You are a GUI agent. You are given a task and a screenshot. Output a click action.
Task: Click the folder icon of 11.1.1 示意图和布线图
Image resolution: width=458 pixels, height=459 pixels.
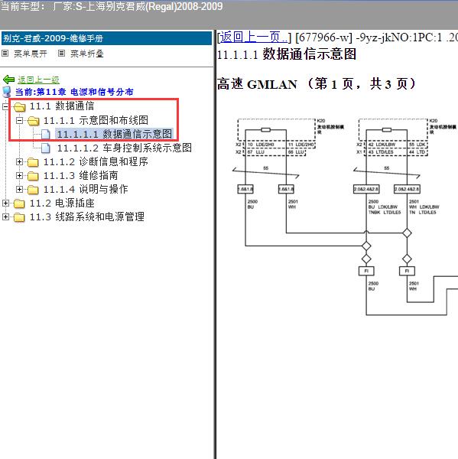point(33,121)
